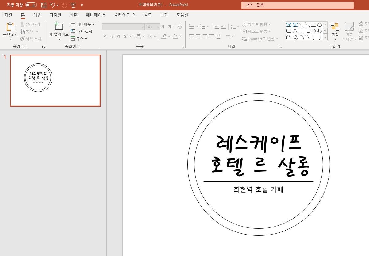Toggle Italic (slanted 가) formatting
369x256 pixels.
[112, 36]
